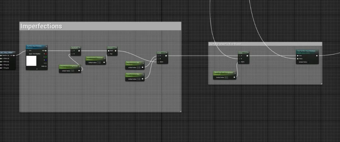Click the U Offset (S) input pin
This screenshot has width=340, height=142.
(1, 58)
